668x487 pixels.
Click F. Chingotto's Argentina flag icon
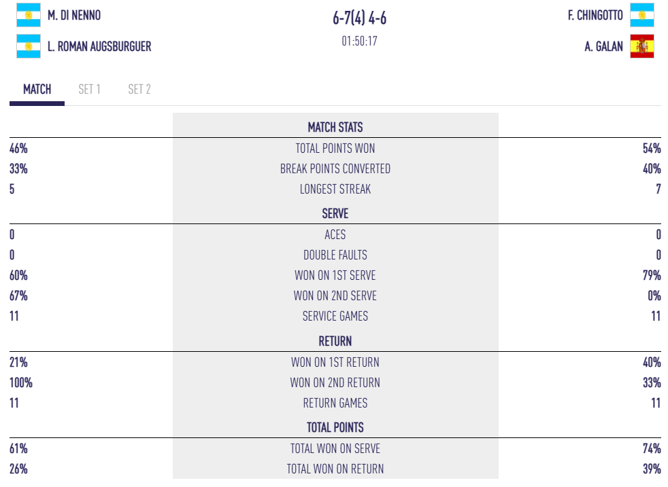[x=641, y=15]
